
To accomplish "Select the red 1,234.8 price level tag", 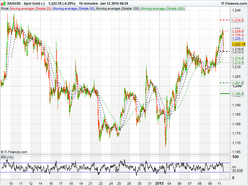I will point(238,20).
